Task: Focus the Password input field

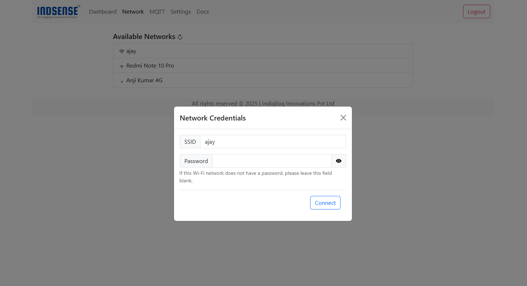Action: tap(272, 161)
